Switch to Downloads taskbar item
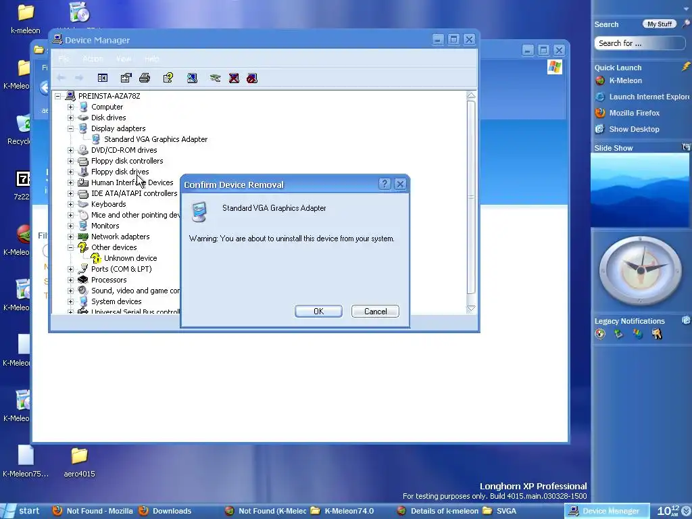 tap(166, 511)
